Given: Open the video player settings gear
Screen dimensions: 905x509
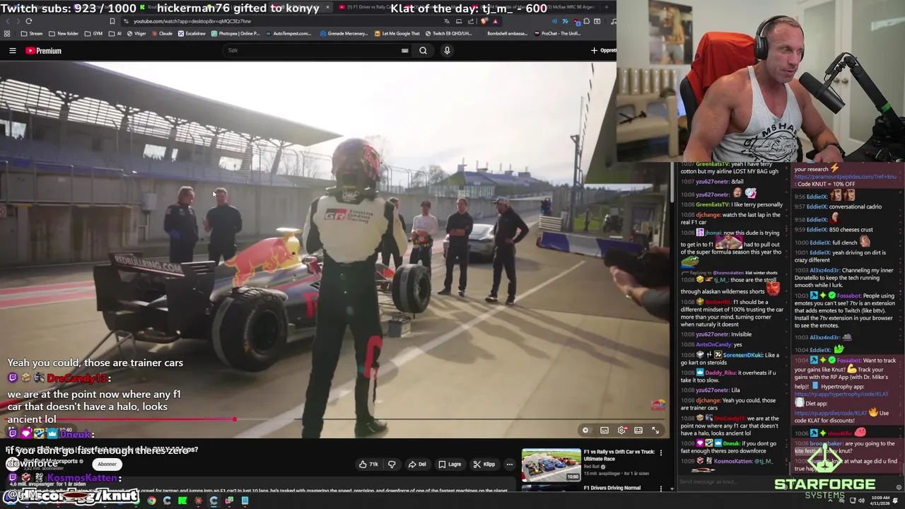Looking at the screenshot, I should [621, 431].
